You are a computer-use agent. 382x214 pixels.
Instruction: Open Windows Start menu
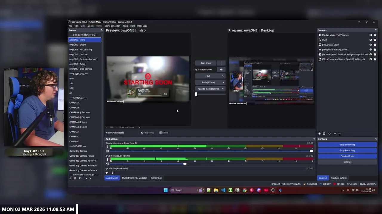(166, 190)
